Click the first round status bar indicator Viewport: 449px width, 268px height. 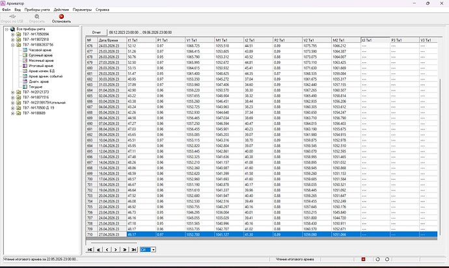(x=377, y=259)
